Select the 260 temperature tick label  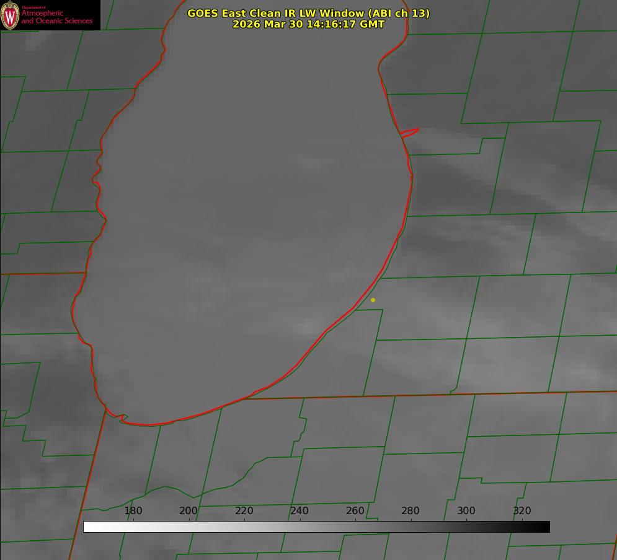tap(355, 511)
